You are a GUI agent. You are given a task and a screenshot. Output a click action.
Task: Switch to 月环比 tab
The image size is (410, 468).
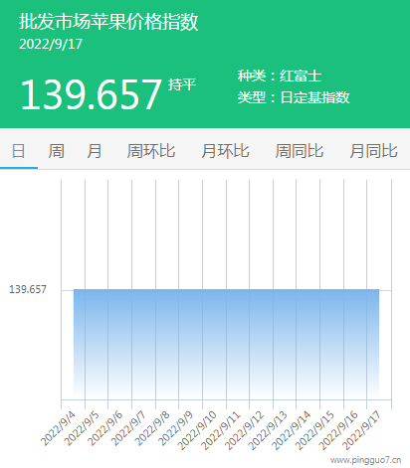225,151
